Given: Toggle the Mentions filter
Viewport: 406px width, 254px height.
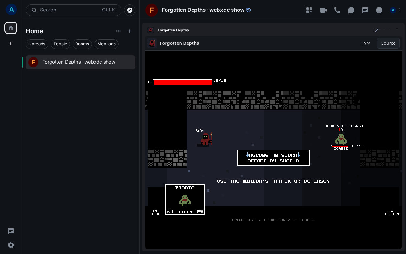Looking at the screenshot, I should point(107,44).
